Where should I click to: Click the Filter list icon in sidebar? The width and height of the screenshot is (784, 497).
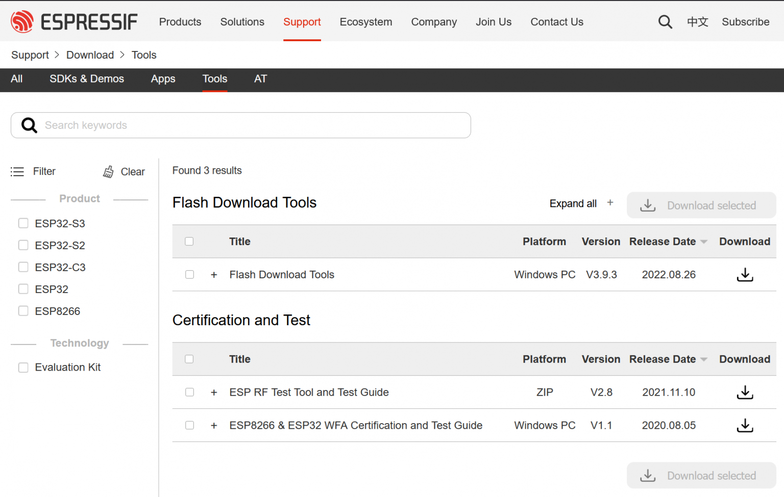click(17, 171)
